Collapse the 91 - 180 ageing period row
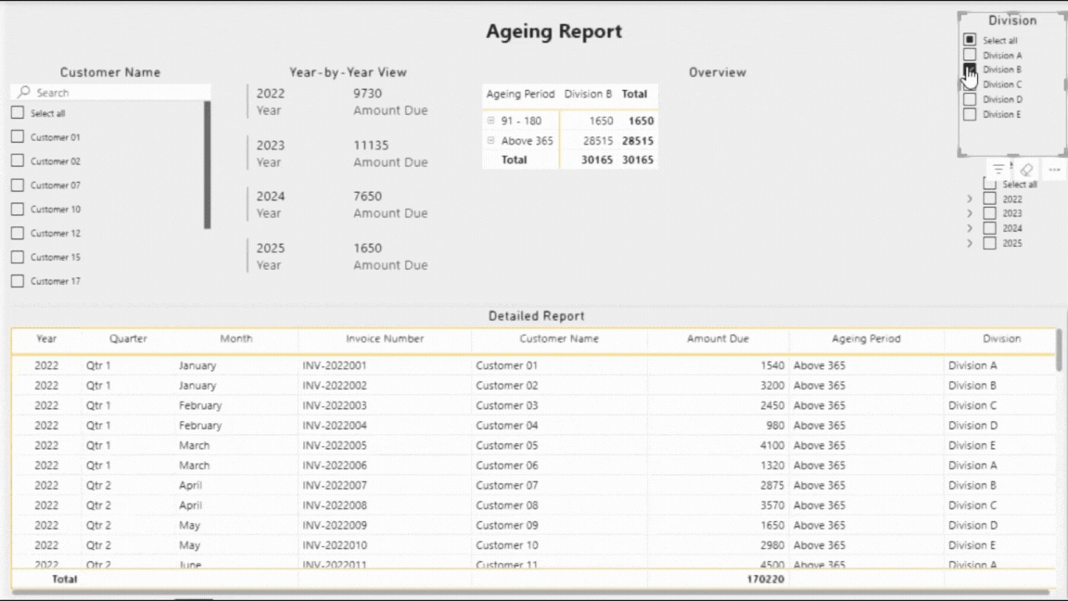Viewport: 1068px width, 601px height. (x=490, y=120)
